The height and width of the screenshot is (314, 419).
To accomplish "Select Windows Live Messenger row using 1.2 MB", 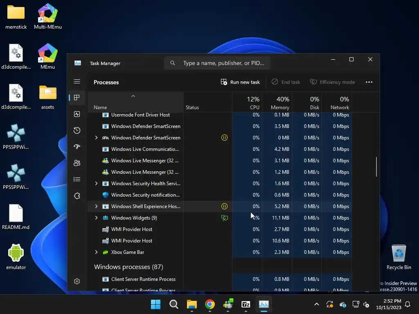I will tap(220, 172).
